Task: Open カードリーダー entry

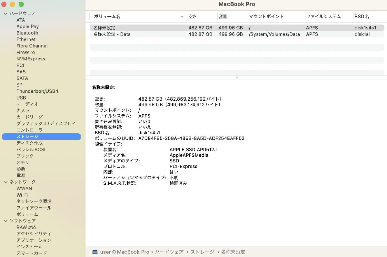Action: (x=32, y=117)
